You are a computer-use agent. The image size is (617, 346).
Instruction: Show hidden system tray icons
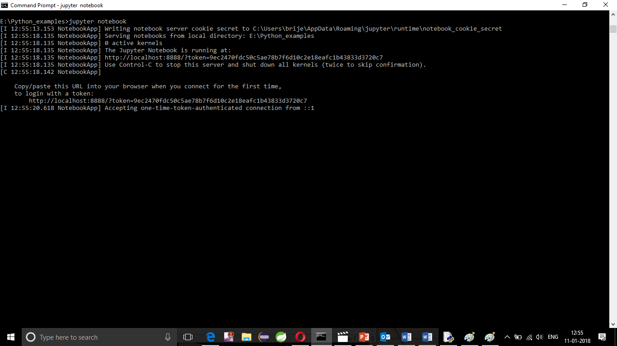tap(507, 337)
